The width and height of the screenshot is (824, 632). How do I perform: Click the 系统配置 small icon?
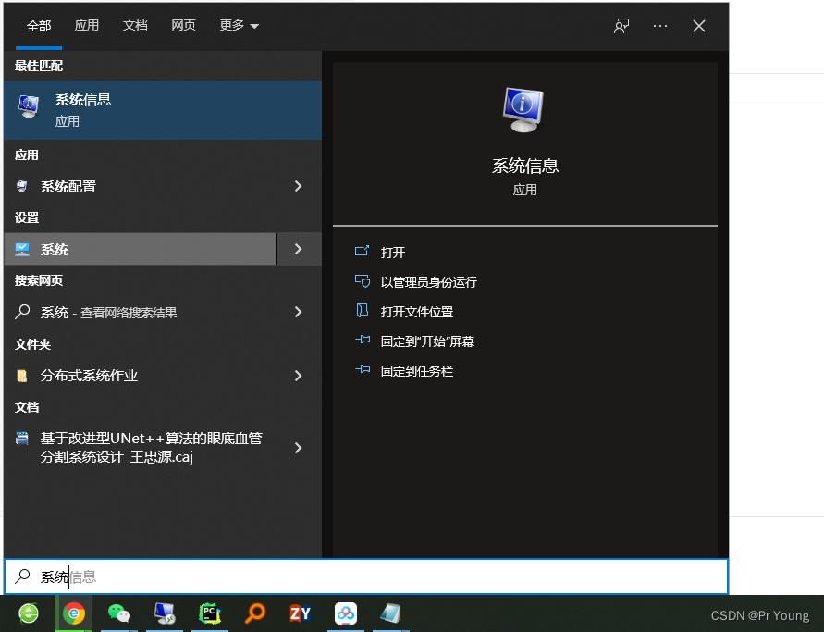pos(21,186)
